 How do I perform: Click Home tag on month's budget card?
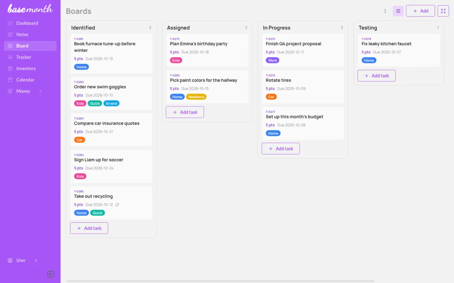pos(273,134)
